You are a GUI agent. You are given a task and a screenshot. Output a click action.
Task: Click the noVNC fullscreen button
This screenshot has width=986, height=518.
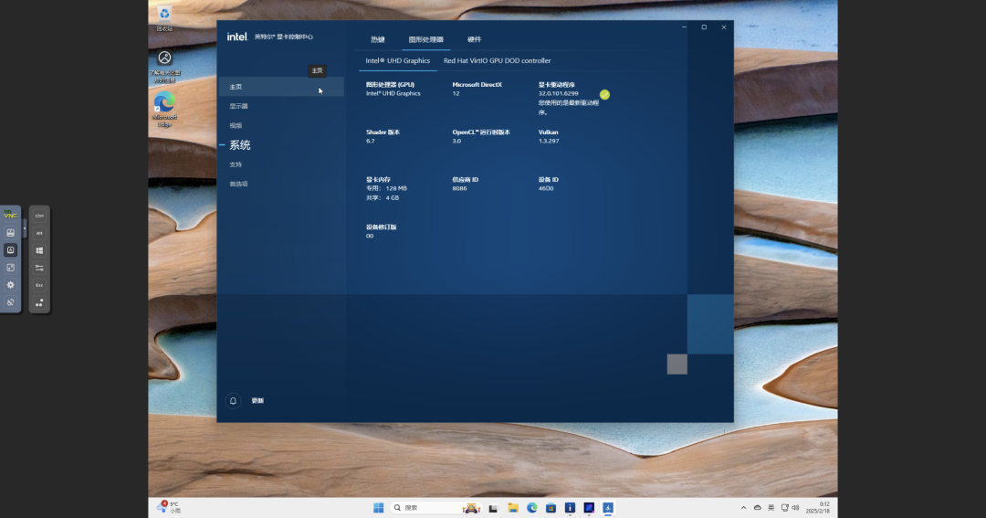[11, 268]
